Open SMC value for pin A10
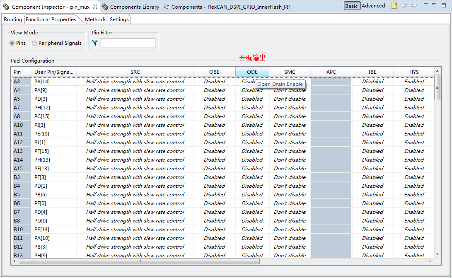The width and height of the screenshot is (452, 278). (x=290, y=125)
